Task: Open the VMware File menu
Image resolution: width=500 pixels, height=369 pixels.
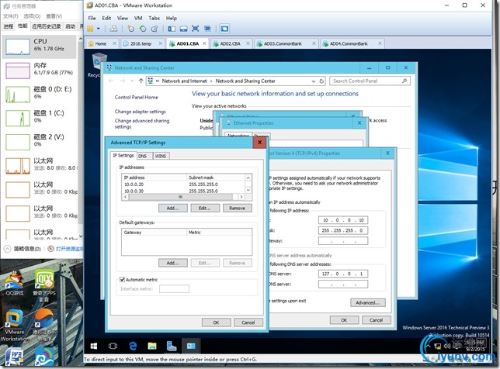Action: click(92, 18)
